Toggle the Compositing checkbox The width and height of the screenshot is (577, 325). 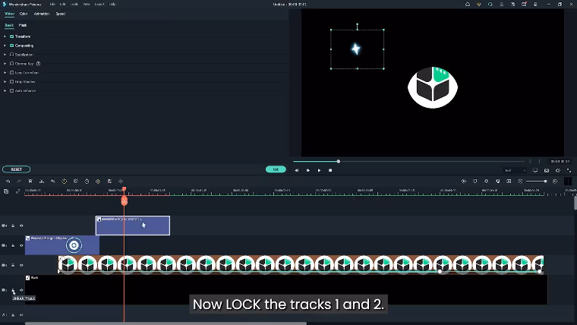[12, 46]
